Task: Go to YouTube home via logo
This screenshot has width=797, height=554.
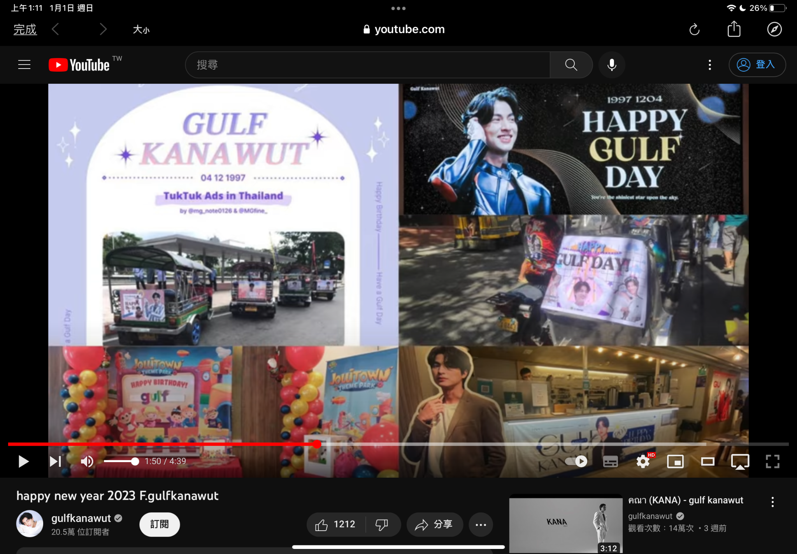Action: [80, 65]
